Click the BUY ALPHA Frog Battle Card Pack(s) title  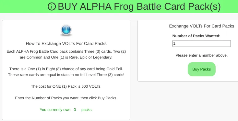[x=139, y=7]
